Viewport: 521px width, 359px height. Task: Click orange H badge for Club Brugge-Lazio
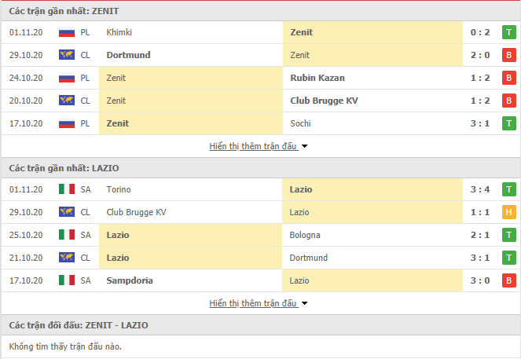pyautogui.click(x=508, y=212)
